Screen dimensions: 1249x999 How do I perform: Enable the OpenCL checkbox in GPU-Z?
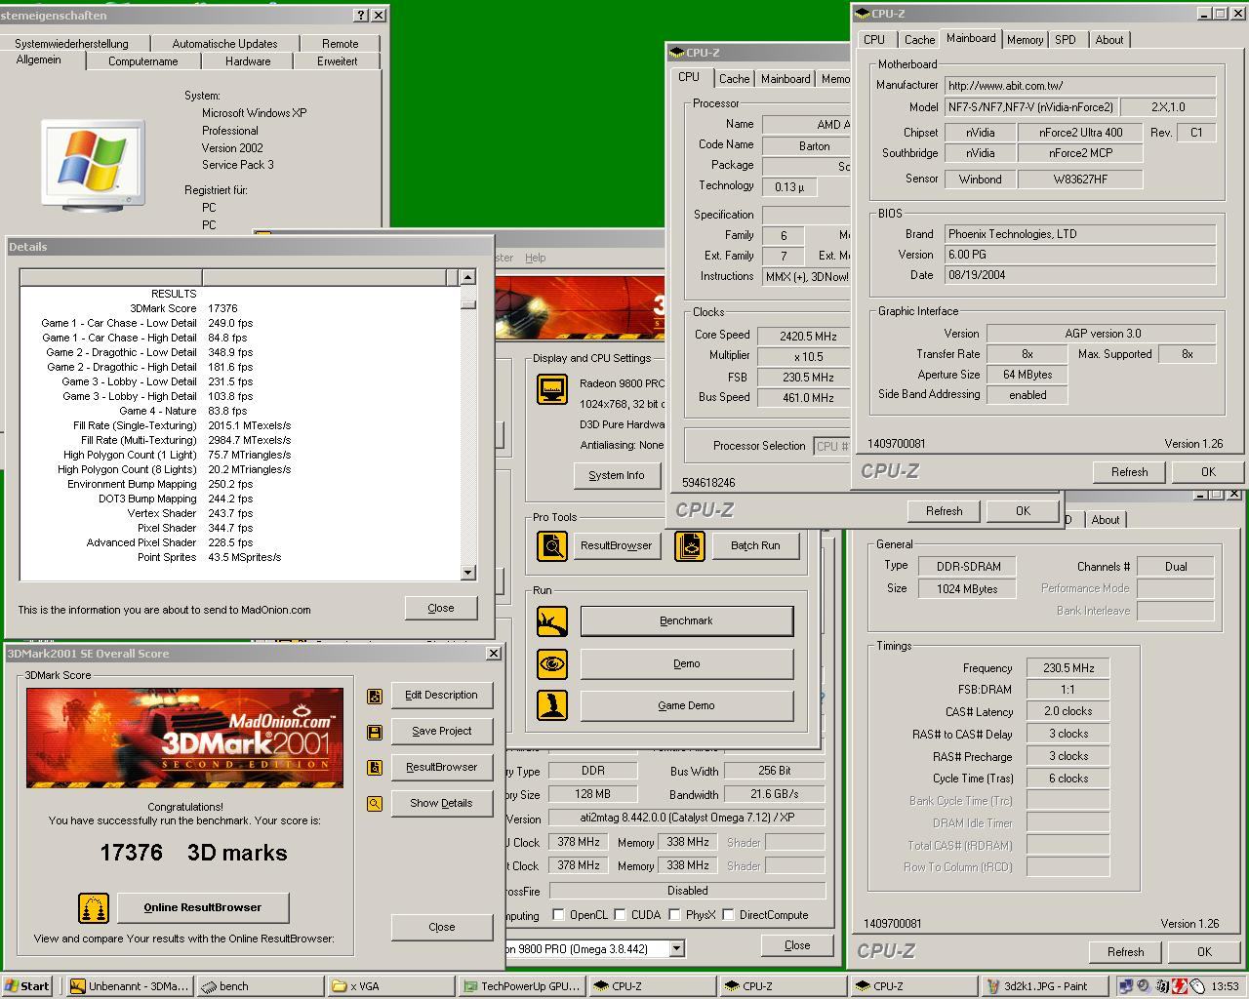coord(558,915)
